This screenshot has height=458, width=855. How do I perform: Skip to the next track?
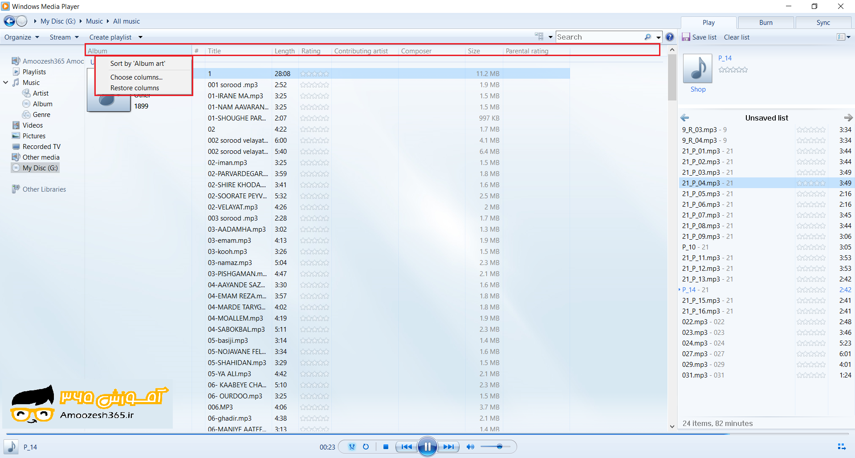pyautogui.click(x=448, y=447)
